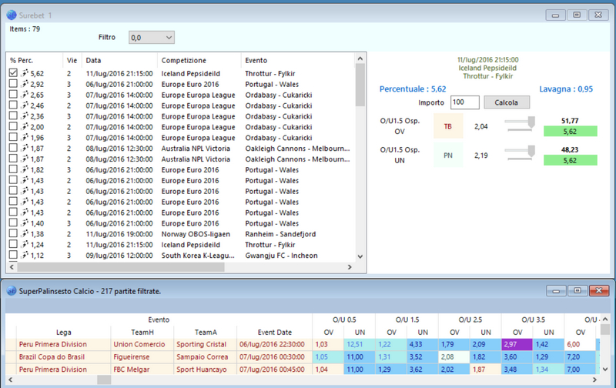This screenshot has width=616, height=388.
Task: Uncheck the 5,62 Throttur - Fylkir row
Action: click(13, 73)
